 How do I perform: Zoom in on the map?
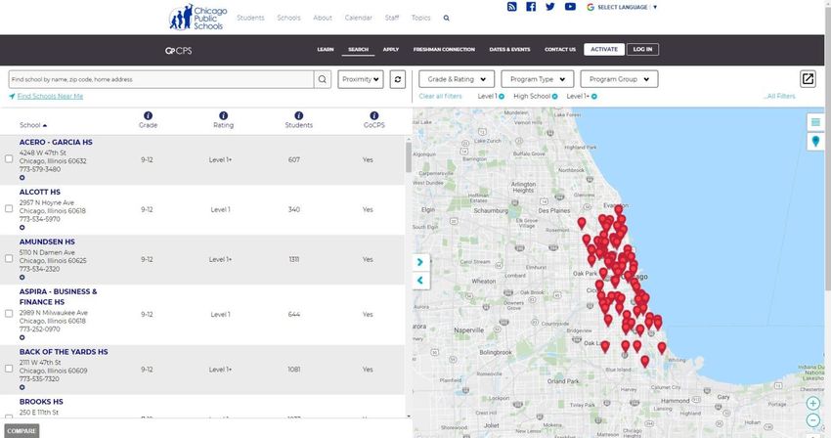[x=813, y=404]
